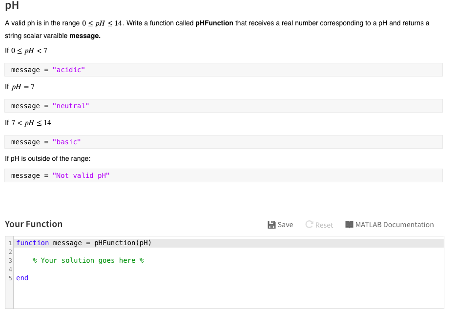Screen dimensions: 458x309
Task: Select line number 3 in the editor
Action: click(x=10, y=260)
